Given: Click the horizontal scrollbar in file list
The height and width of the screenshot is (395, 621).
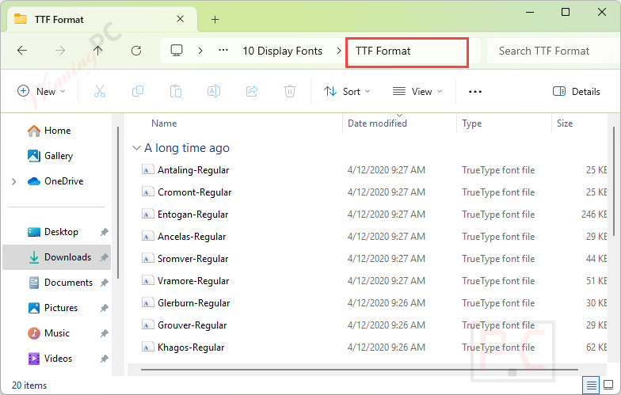Looking at the screenshot, I should pos(360,370).
